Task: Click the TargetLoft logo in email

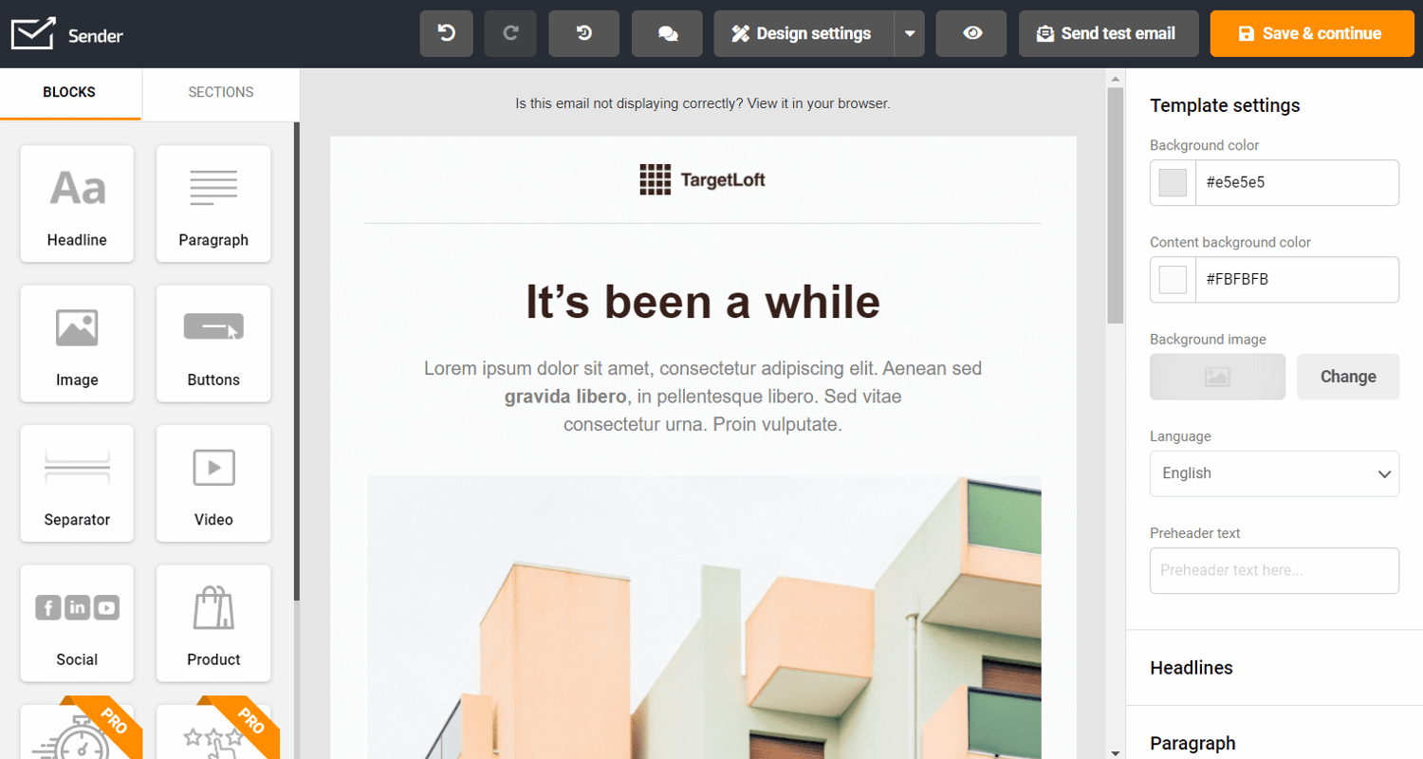Action: click(x=702, y=179)
